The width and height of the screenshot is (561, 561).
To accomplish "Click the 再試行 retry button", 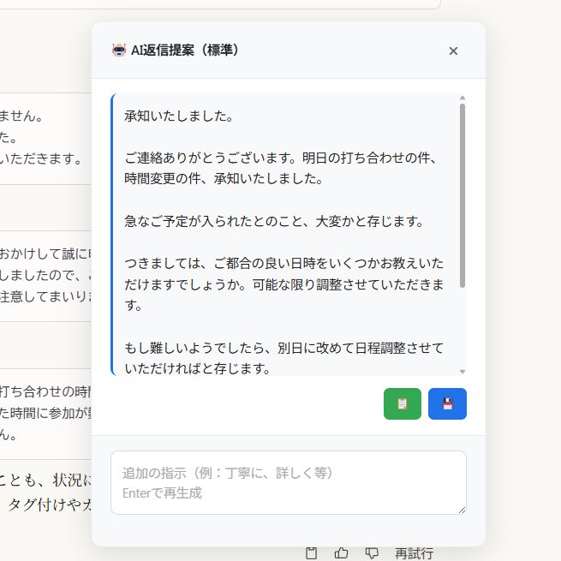I will coord(414,553).
